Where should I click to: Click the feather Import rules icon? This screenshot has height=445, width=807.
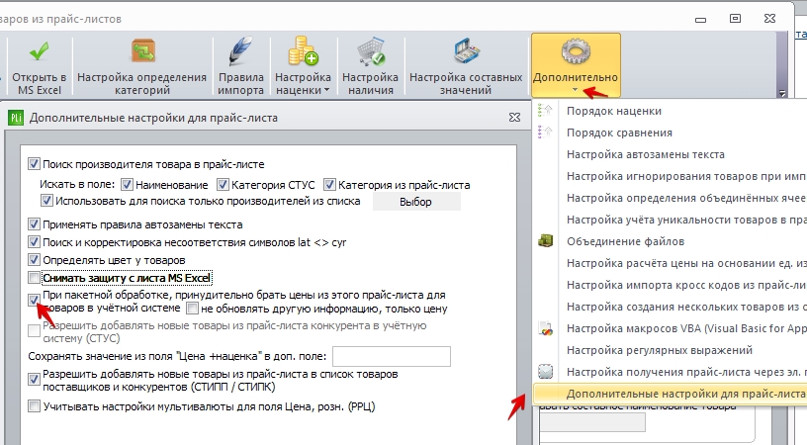[x=240, y=51]
